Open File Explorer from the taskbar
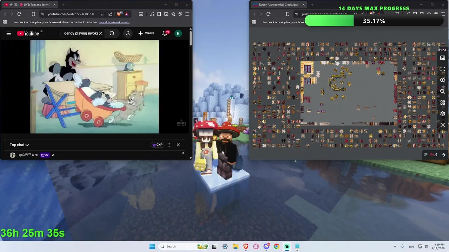The width and height of the screenshot is (449, 252). click(235, 246)
